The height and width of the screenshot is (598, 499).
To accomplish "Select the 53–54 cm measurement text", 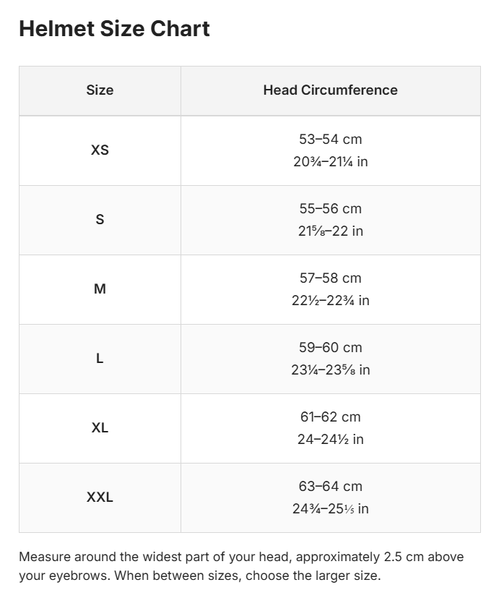I will 331,140.
